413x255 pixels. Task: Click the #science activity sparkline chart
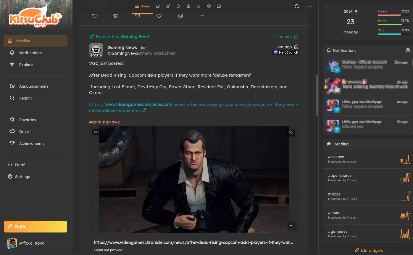click(405, 159)
